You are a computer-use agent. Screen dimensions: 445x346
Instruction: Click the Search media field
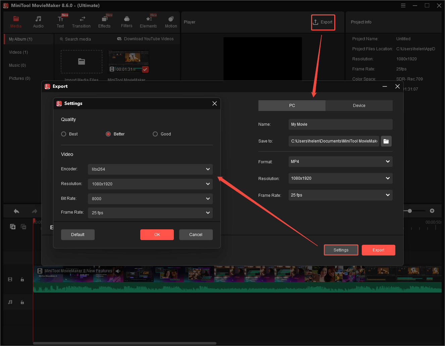coord(78,39)
